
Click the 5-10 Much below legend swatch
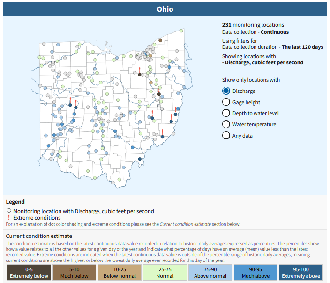74,273
